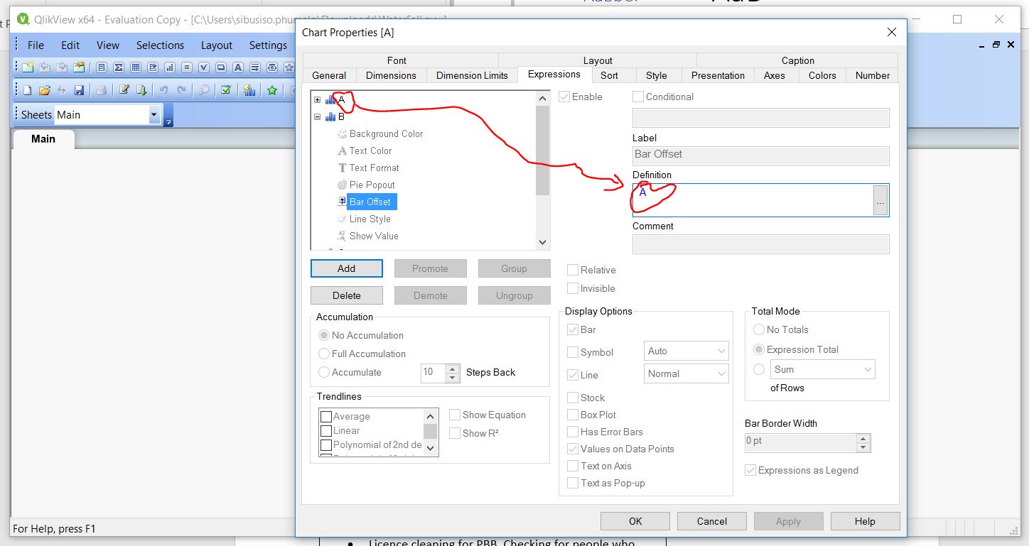Click the Open Document folder icon

pyautogui.click(x=45, y=90)
